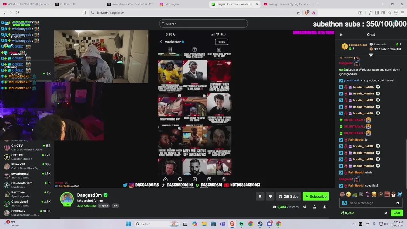Subscribe to Dasgasd3m
Screen dimensions: 407x229
(316, 196)
